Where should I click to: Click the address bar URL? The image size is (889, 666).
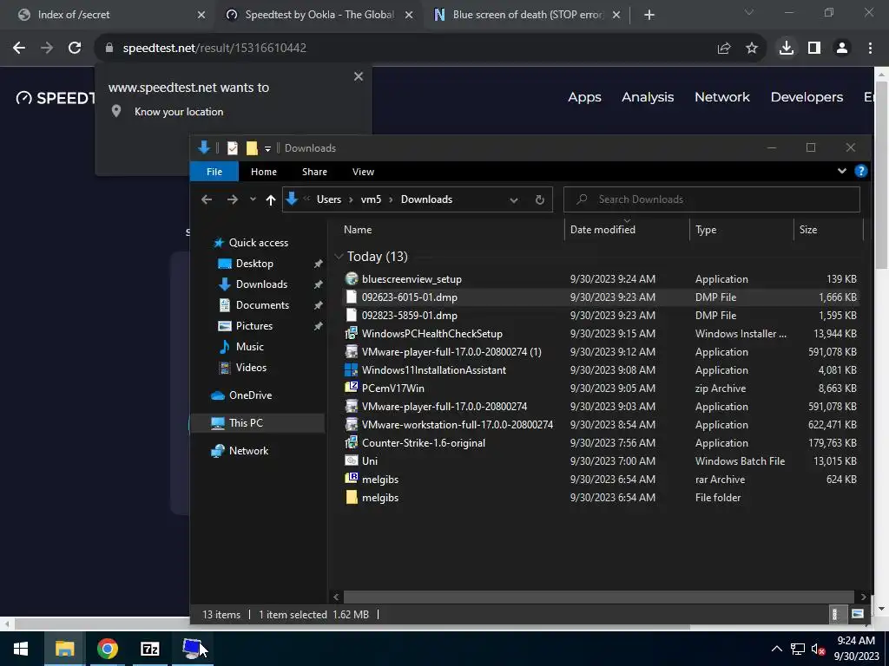tap(214, 49)
